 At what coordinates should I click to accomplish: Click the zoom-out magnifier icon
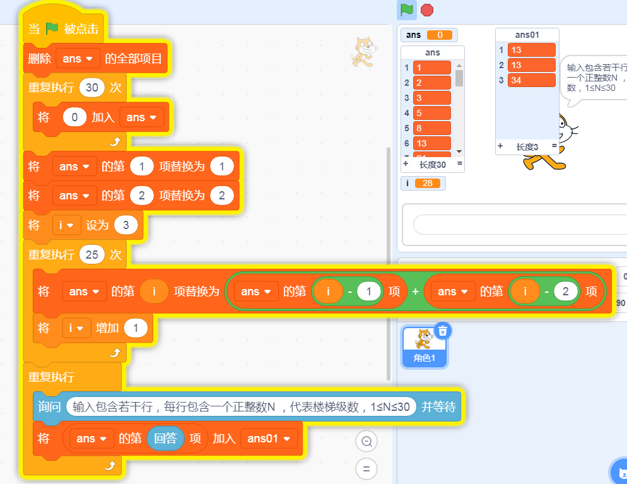pyautogui.click(x=366, y=441)
